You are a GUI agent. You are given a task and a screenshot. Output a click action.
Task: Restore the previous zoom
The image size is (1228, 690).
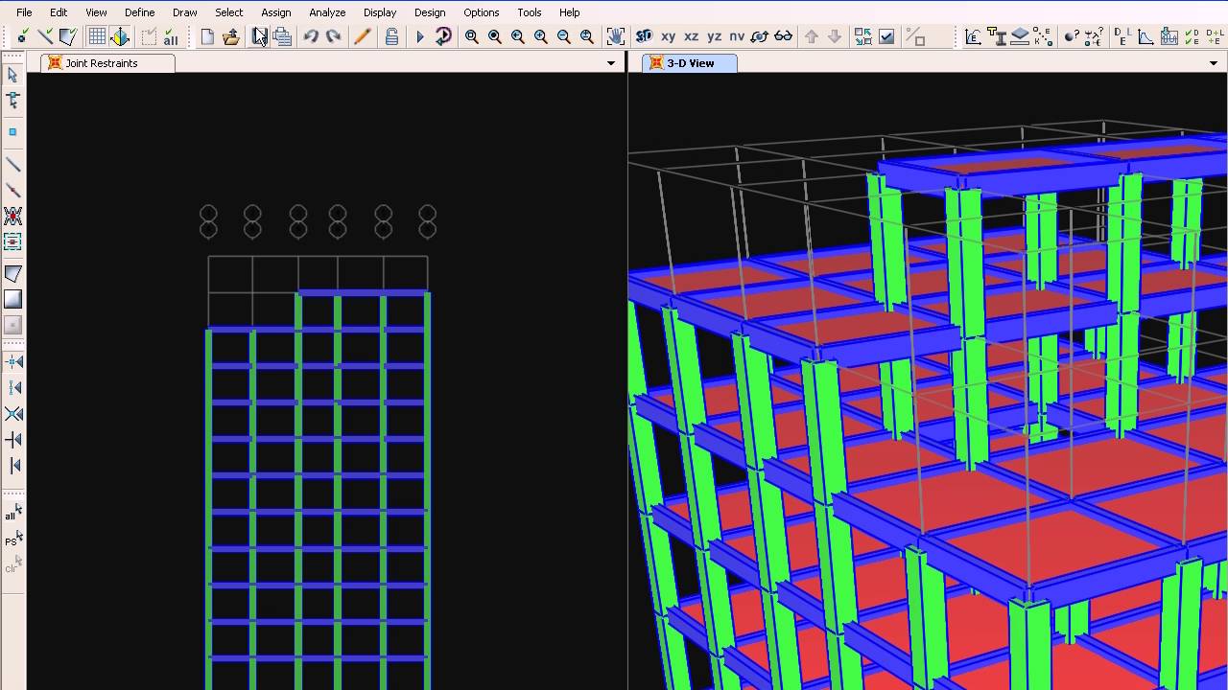tap(518, 36)
